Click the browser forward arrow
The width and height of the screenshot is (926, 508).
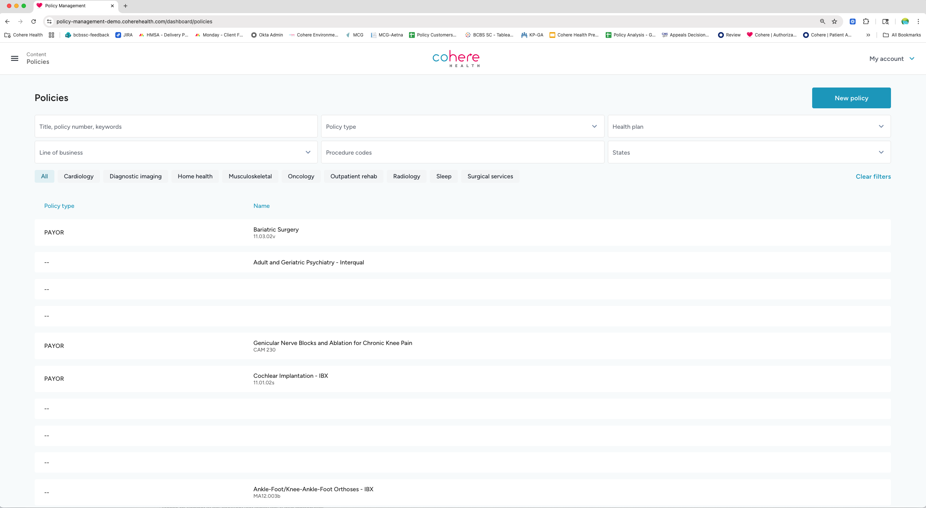[x=20, y=22]
